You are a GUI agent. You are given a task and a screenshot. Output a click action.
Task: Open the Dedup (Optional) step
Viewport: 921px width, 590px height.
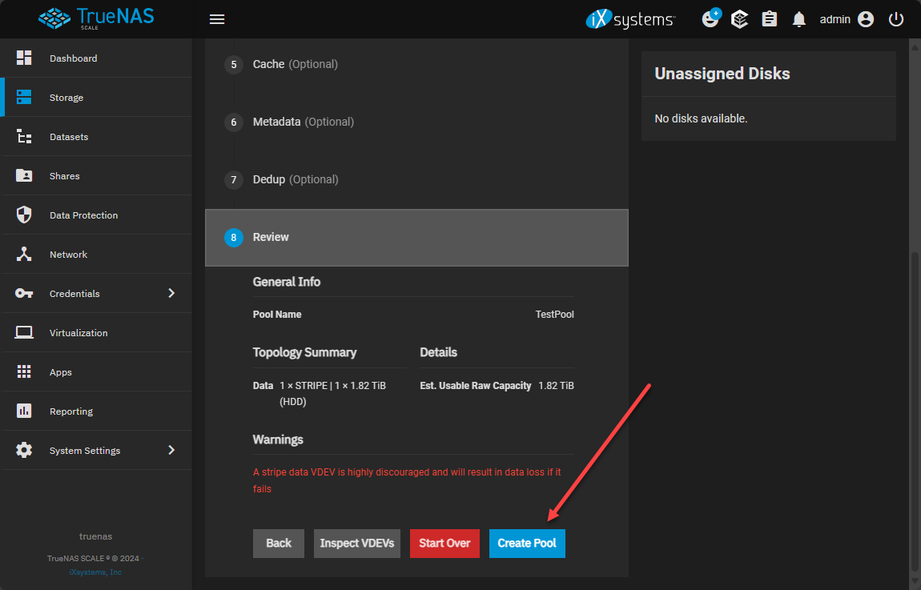295,179
